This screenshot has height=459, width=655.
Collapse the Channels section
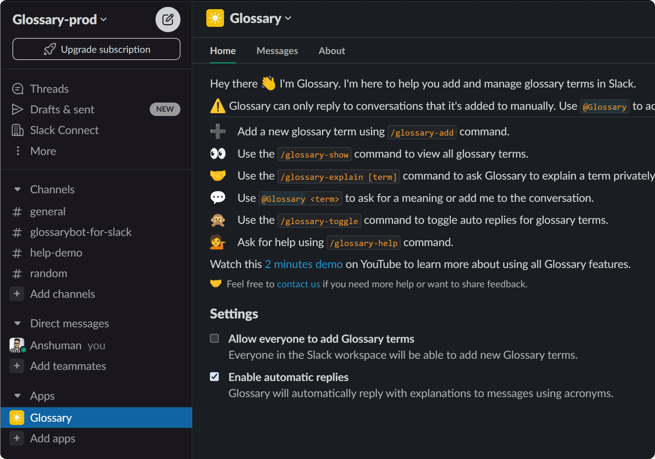coord(17,189)
